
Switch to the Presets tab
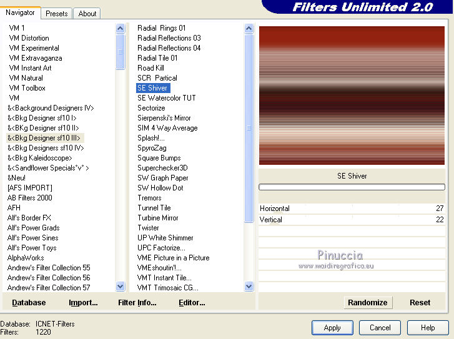click(x=56, y=14)
